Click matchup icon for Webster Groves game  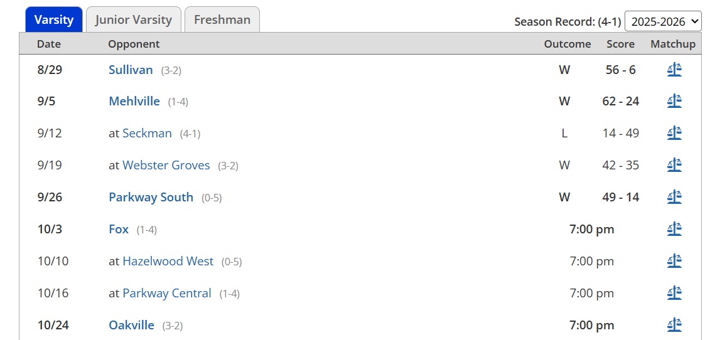click(674, 165)
